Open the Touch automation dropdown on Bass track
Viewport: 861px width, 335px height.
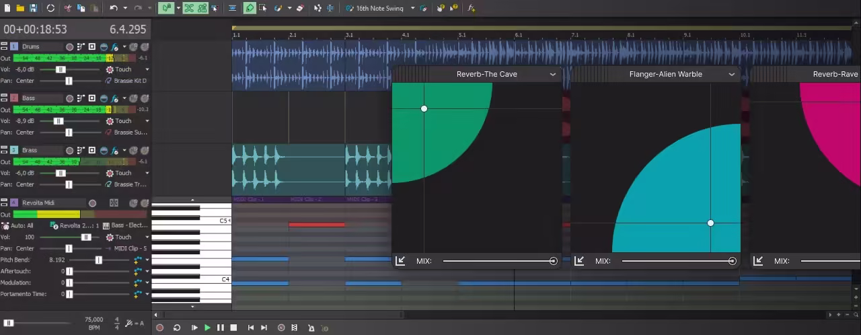click(x=147, y=121)
